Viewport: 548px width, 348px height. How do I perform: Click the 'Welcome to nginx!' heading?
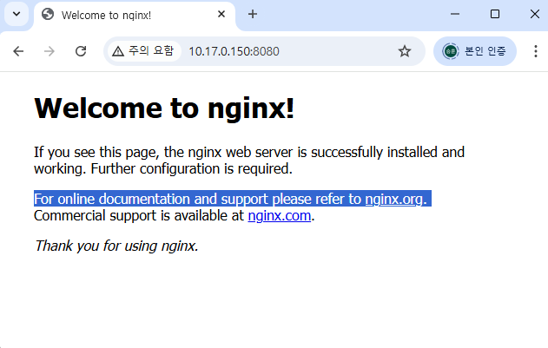(164, 108)
